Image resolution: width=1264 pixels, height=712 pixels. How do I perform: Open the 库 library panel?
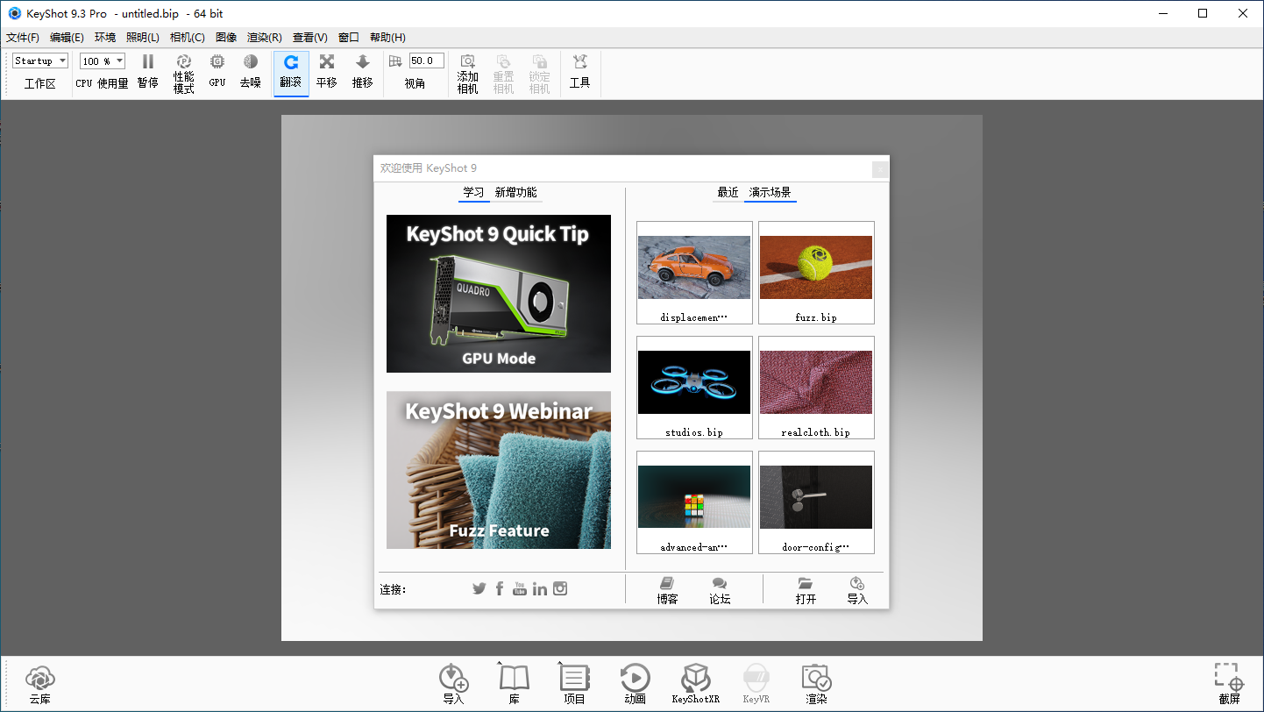(x=515, y=684)
